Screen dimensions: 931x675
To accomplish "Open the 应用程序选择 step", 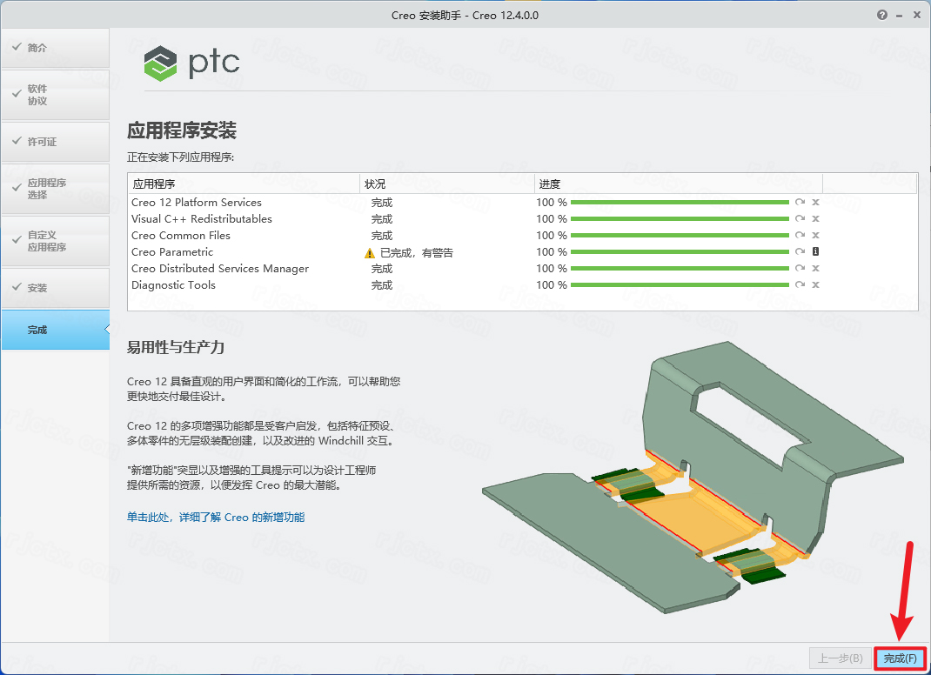I will (55, 189).
